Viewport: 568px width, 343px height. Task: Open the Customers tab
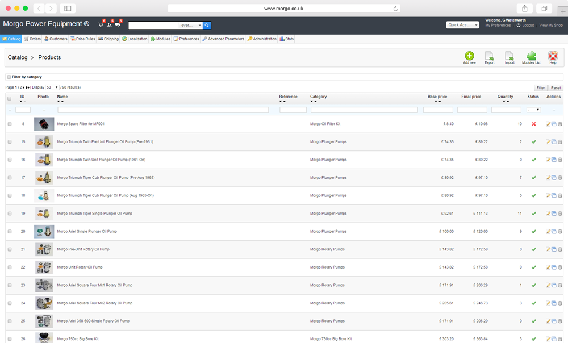[x=56, y=39]
